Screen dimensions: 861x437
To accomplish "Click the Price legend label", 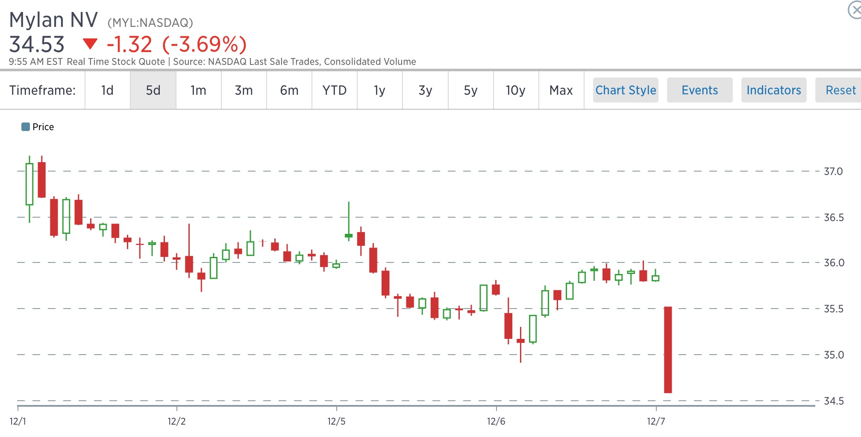I will [43, 127].
